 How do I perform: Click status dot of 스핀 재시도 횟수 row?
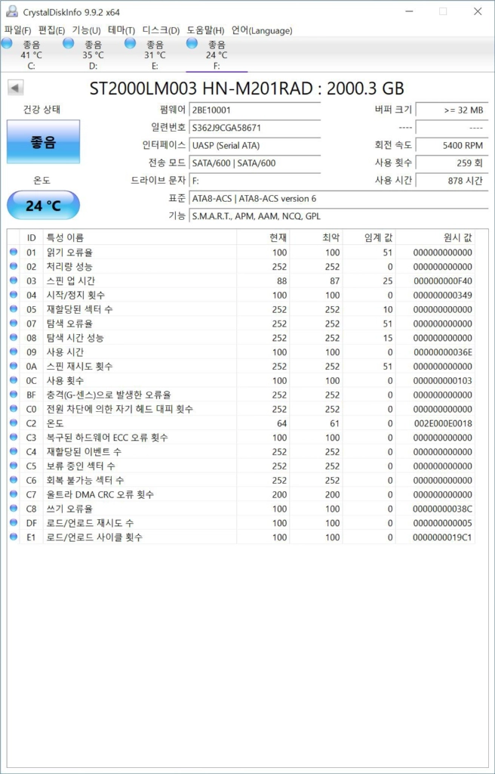(14, 367)
